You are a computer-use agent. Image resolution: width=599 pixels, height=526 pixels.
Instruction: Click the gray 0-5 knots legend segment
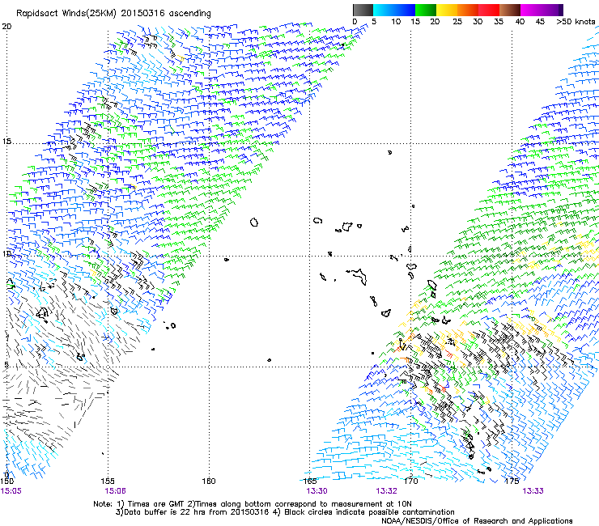pos(363,10)
